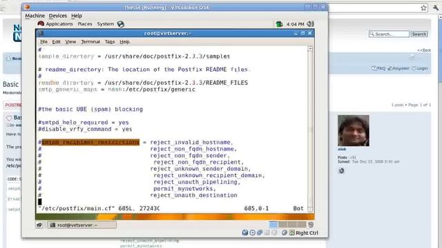Bookmark the page with the star icon
Viewport: 442px width, 248px height.
pos(423,8)
